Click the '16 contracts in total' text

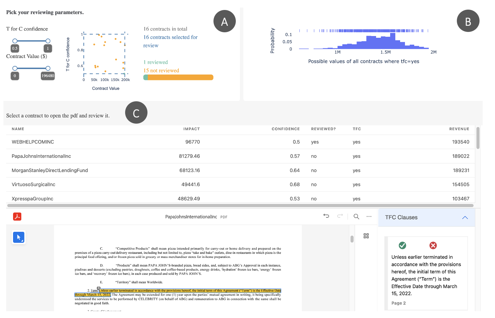[x=165, y=29]
